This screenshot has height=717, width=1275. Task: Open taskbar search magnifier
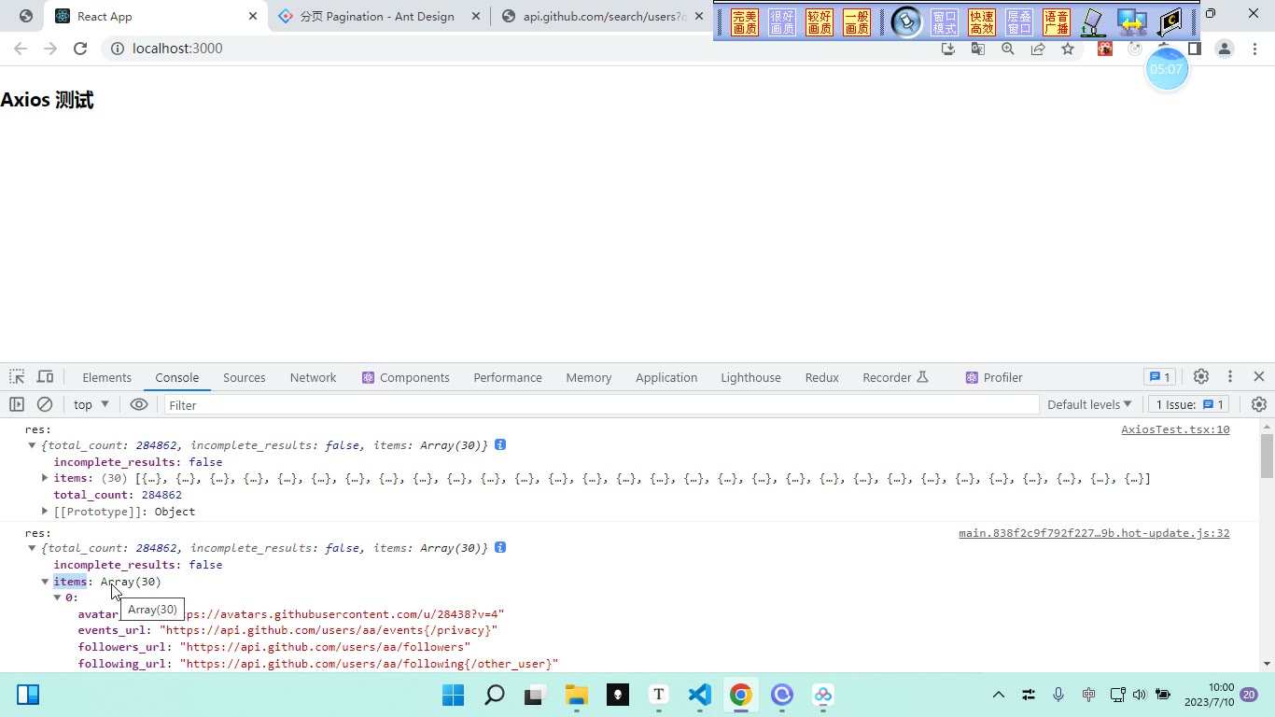click(495, 695)
